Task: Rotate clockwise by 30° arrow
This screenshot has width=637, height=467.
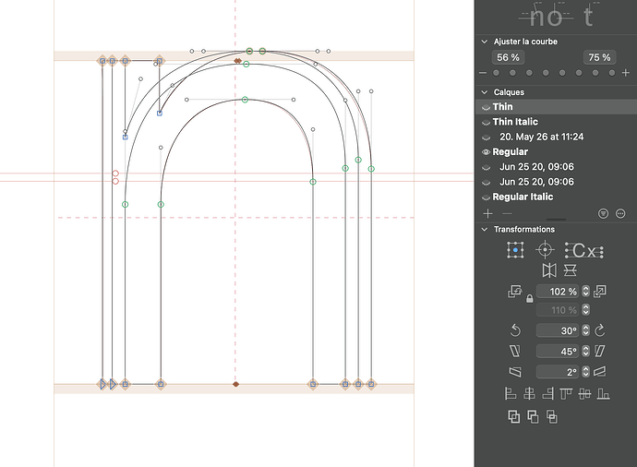Action: click(x=600, y=330)
